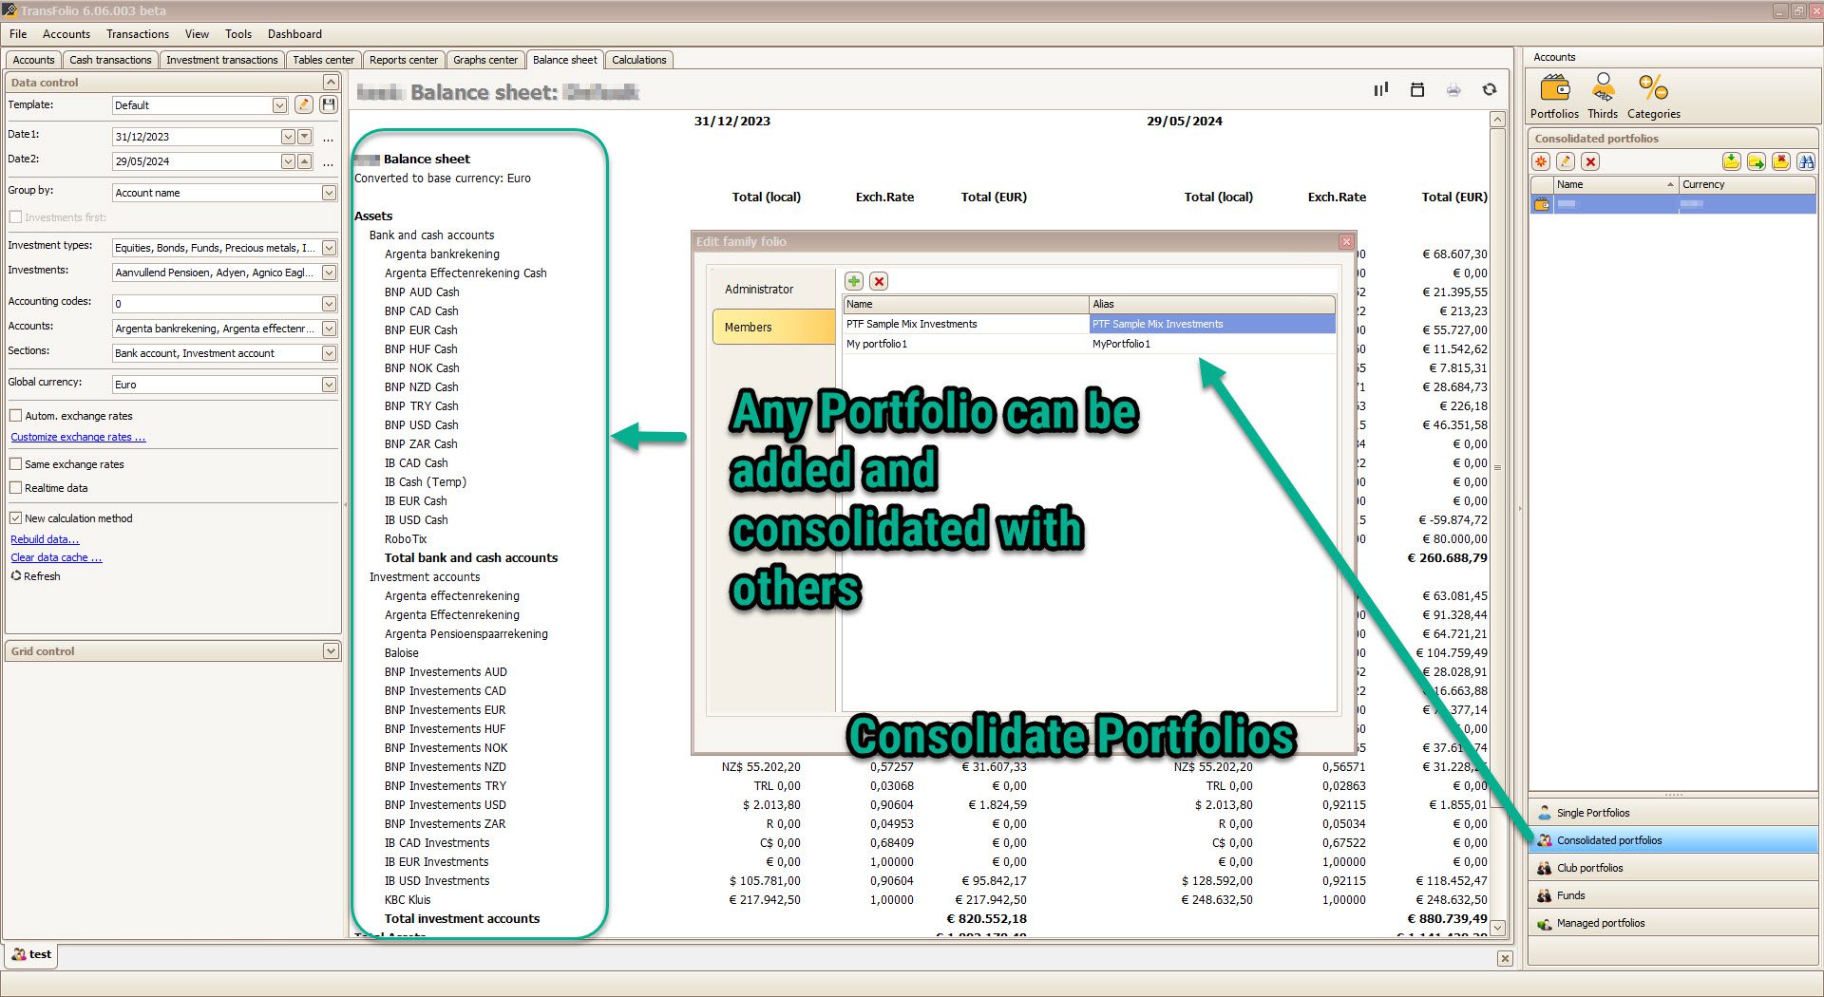Open the Transactions menu
Screen dimensions: 1824x997
pos(137,34)
